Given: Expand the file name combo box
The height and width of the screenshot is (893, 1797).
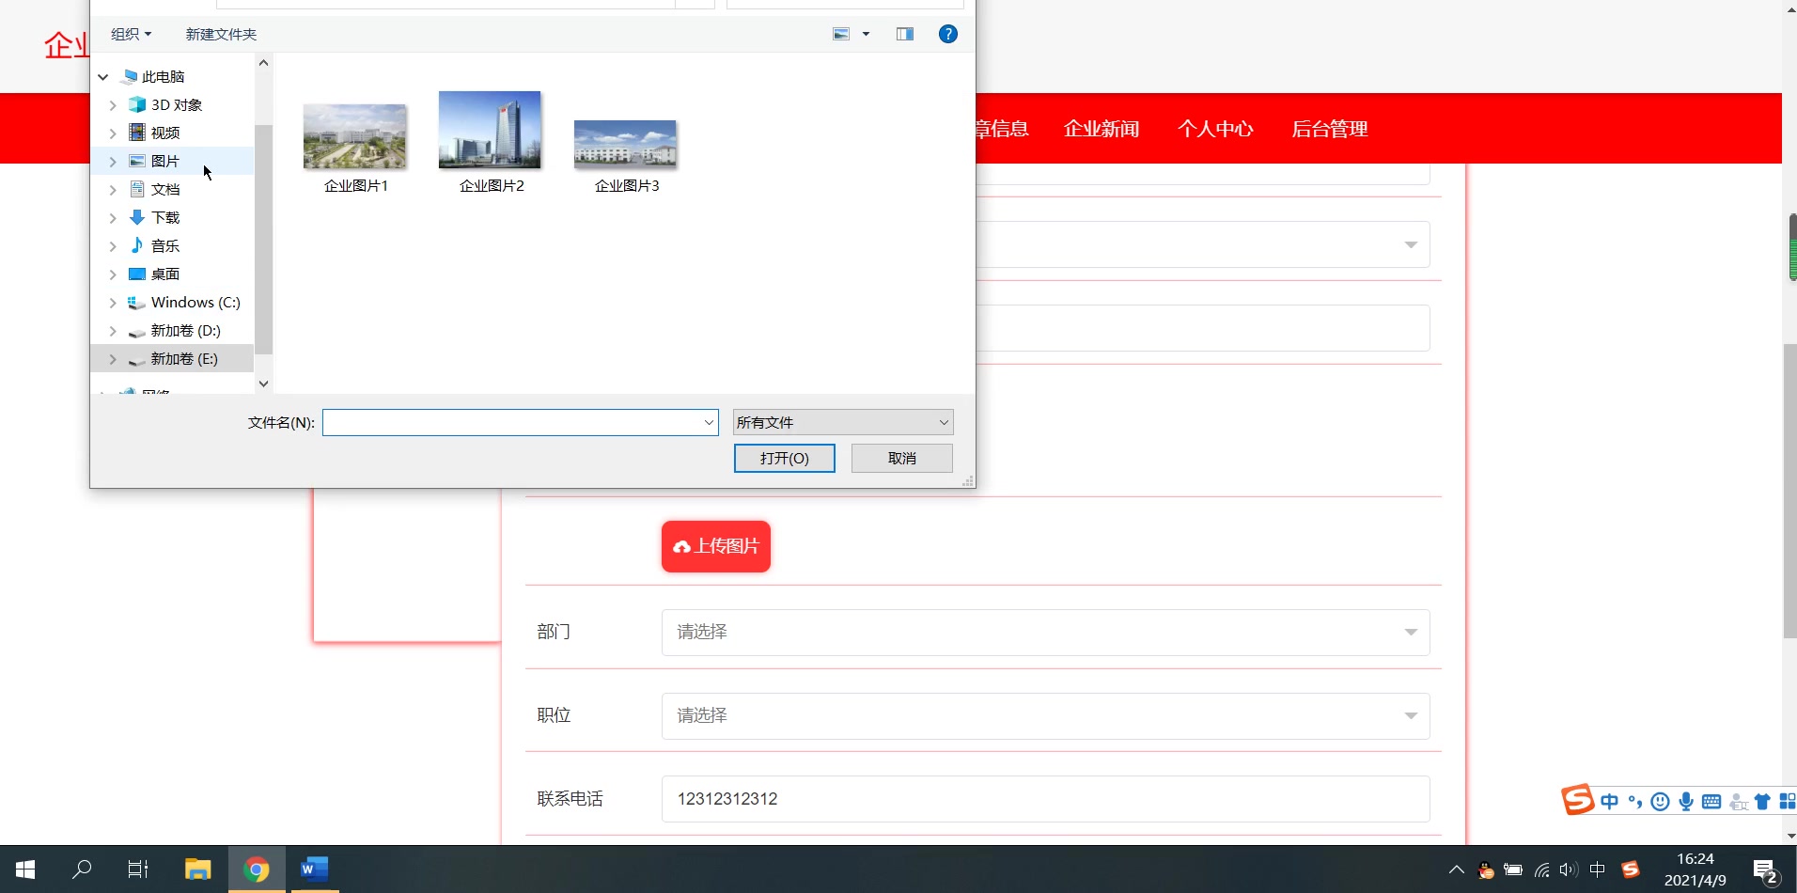Looking at the screenshot, I should [x=709, y=422].
